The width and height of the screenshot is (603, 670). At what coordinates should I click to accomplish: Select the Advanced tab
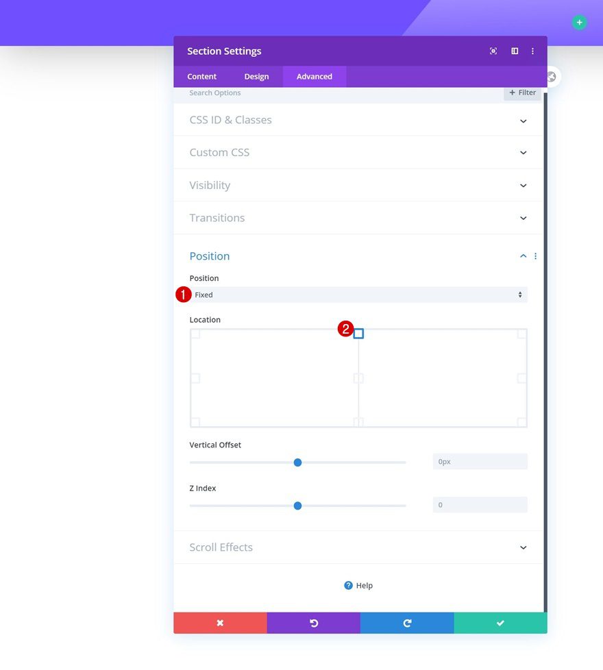(315, 77)
